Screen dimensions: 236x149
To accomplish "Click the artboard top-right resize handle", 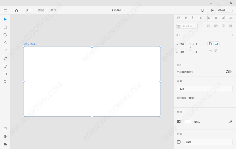I will pyautogui.click(x=160, y=47).
